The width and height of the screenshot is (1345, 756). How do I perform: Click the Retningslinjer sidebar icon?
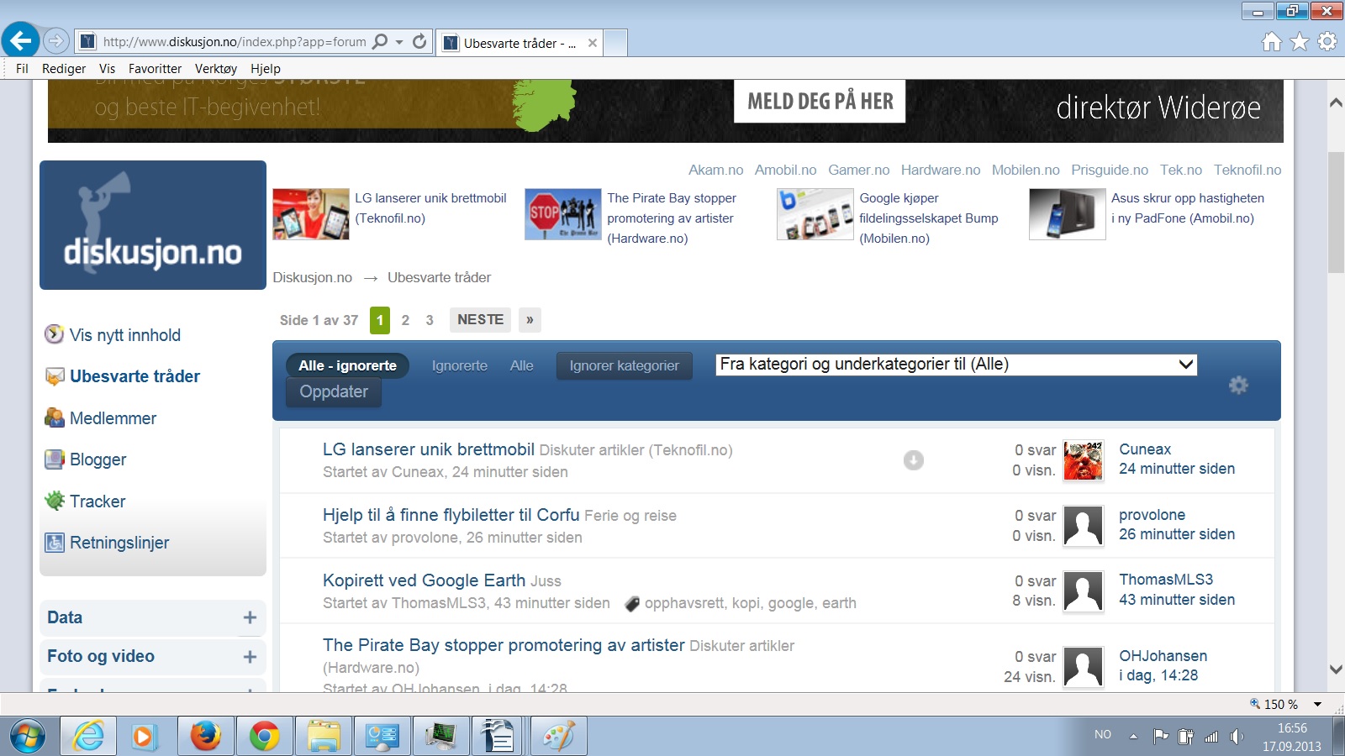click(x=55, y=543)
